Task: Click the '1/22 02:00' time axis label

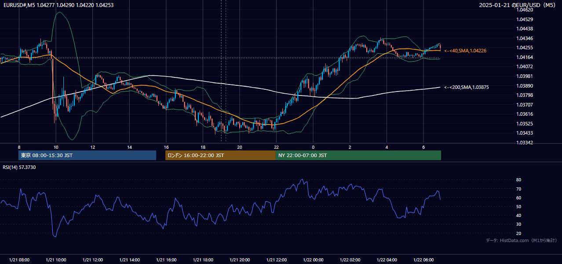Action: pos(350,260)
